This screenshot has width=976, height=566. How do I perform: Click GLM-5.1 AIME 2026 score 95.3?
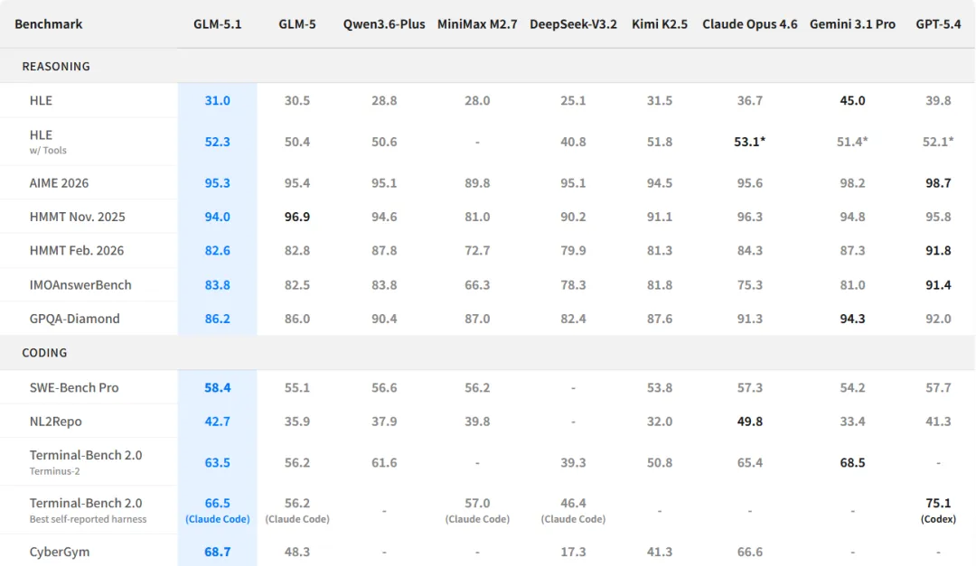pyautogui.click(x=217, y=183)
